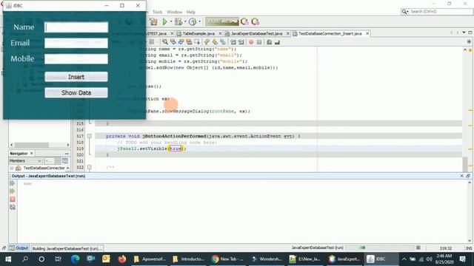The image size is (474, 266).
Task: Click the Output button in status bar
Action: click(x=19, y=248)
